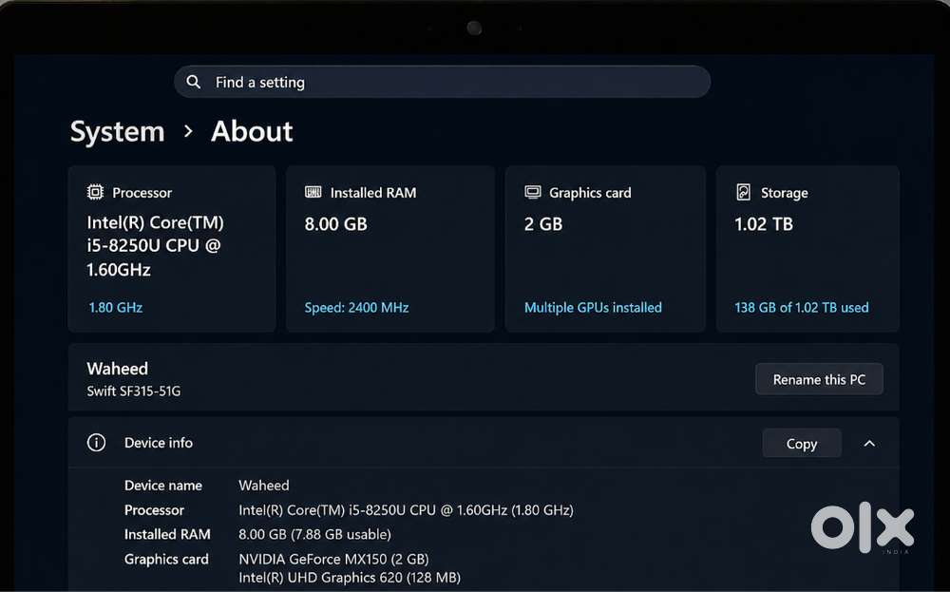Copy the device info
The height and width of the screenshot is (592, 950).
coord(802,444)
